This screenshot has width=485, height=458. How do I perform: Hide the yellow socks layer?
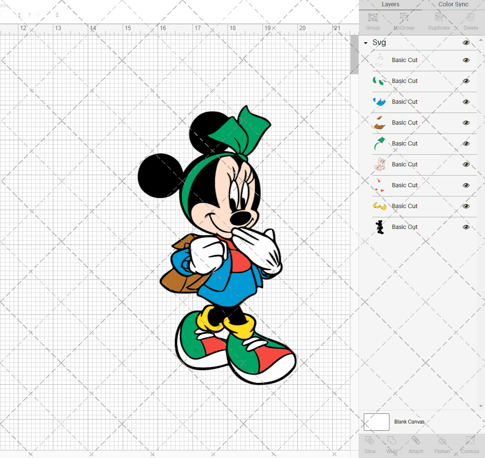coord(466,206)
